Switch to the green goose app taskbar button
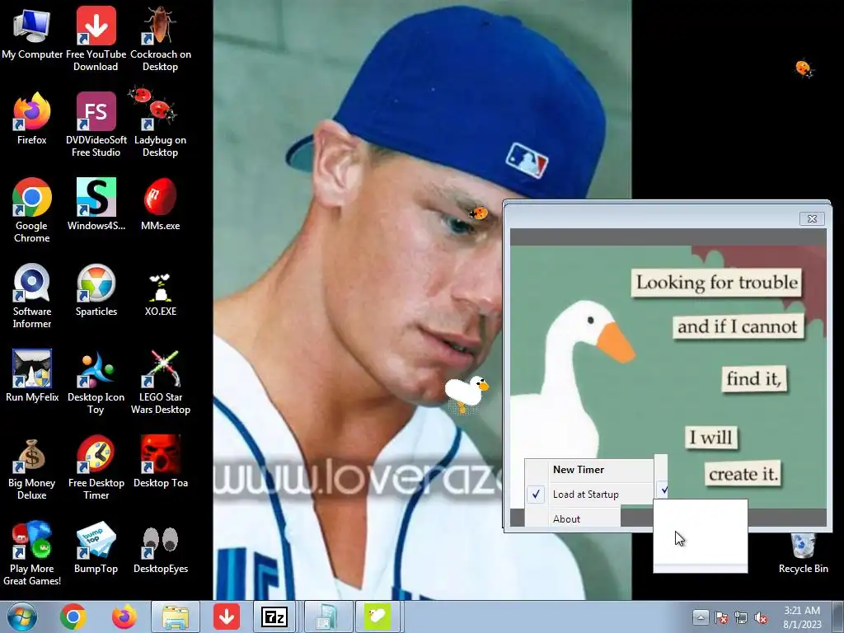The image size is (844, 633). [x=377, y=617]
